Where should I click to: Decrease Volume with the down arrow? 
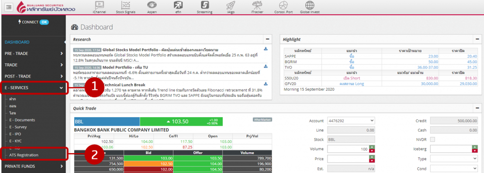point(372,151)
